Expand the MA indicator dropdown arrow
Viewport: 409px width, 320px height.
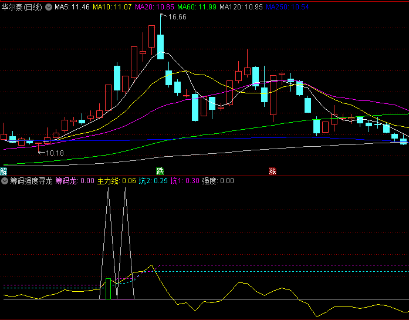49,8
